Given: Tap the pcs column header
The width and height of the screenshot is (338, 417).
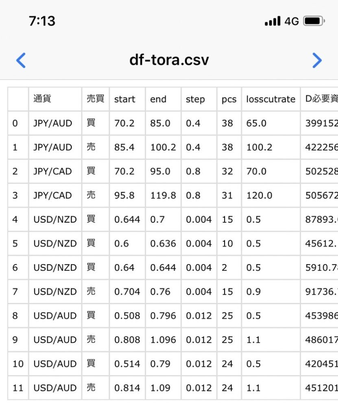Looking at the screenshot, I should click(229, 99).
